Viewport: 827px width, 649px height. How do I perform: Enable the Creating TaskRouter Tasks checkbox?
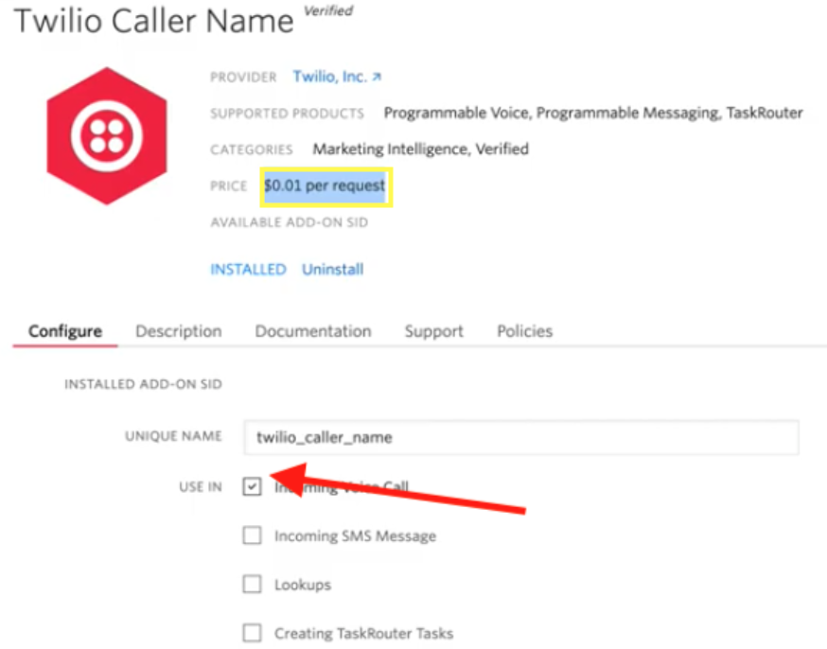point(252,633)
